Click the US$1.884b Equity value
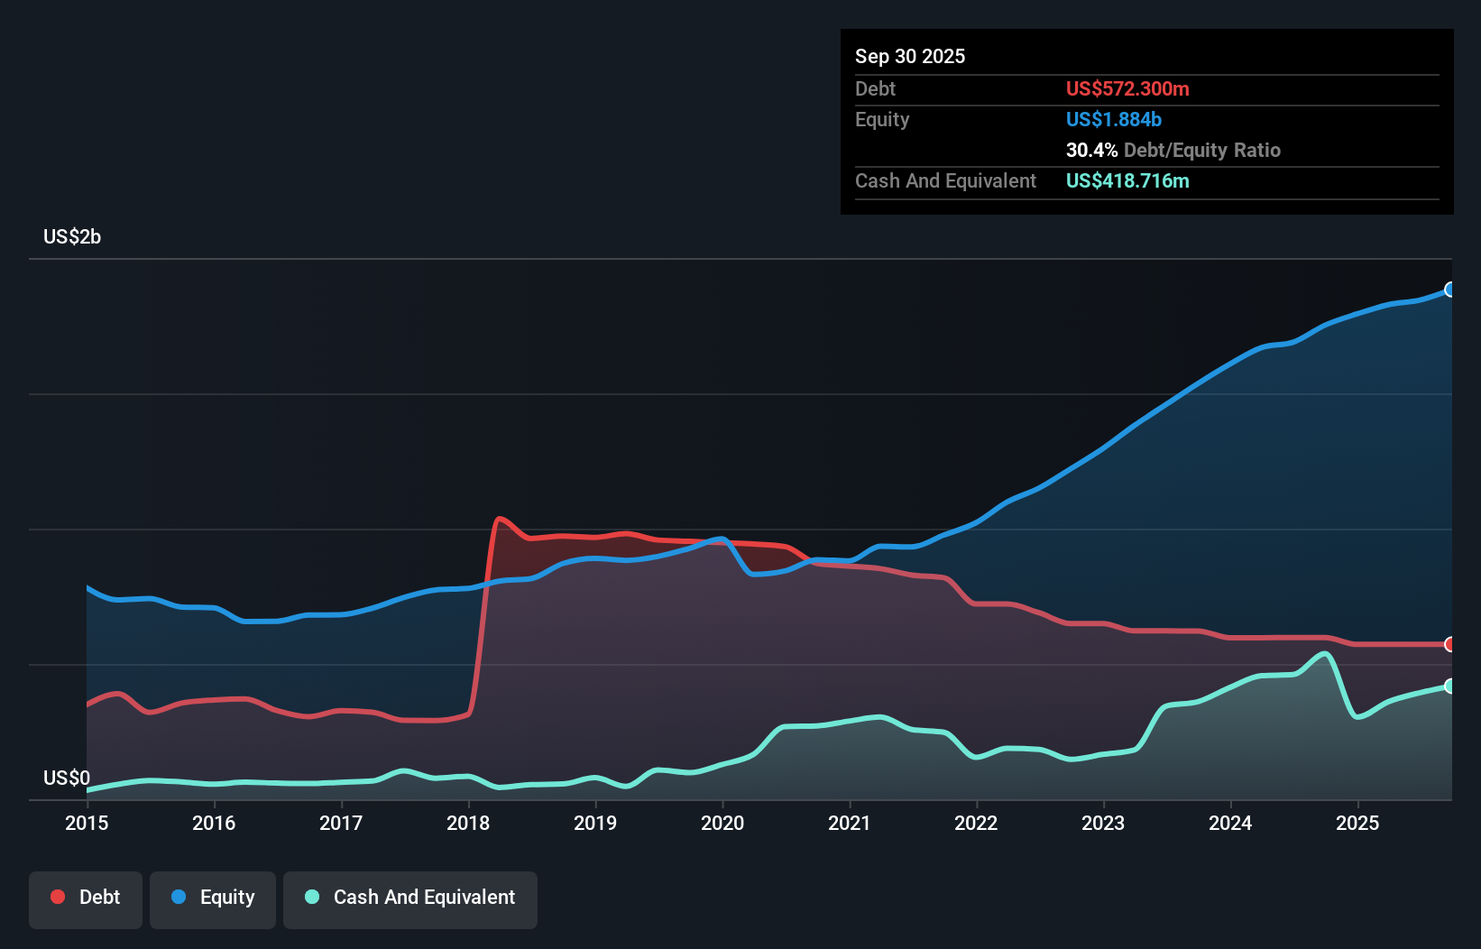Image resolution: width=1481 pixels, height=949 pixels. point(1114,119)
